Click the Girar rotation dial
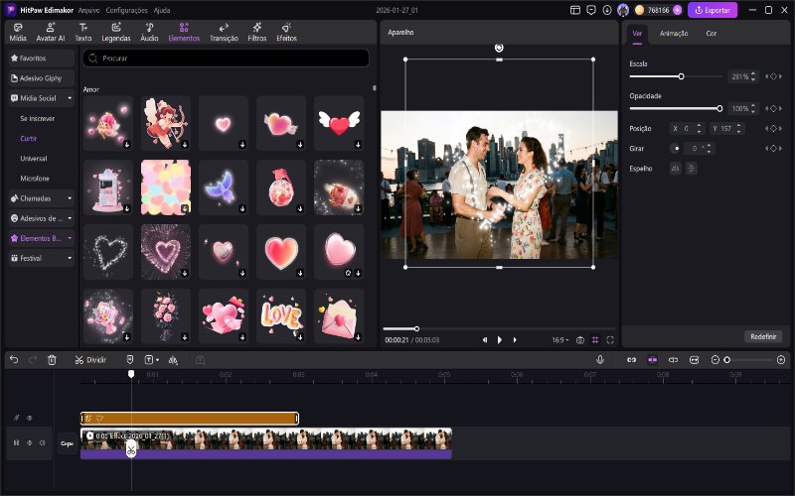Screen dimensions: 795x496 [x=676, y=148]
